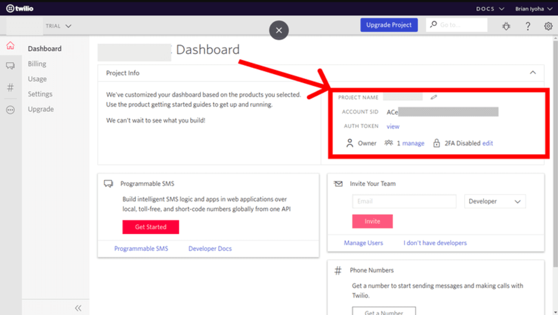Collapse the sidebar using the double-chevron
The width and height of the screenshot is (558, 315).
tap(78, 308)
